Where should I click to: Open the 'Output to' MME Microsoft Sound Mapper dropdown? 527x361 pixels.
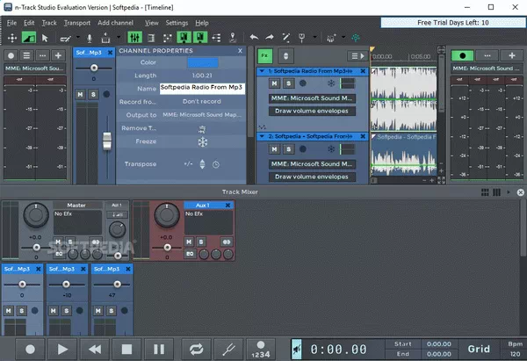coord(201,114)
